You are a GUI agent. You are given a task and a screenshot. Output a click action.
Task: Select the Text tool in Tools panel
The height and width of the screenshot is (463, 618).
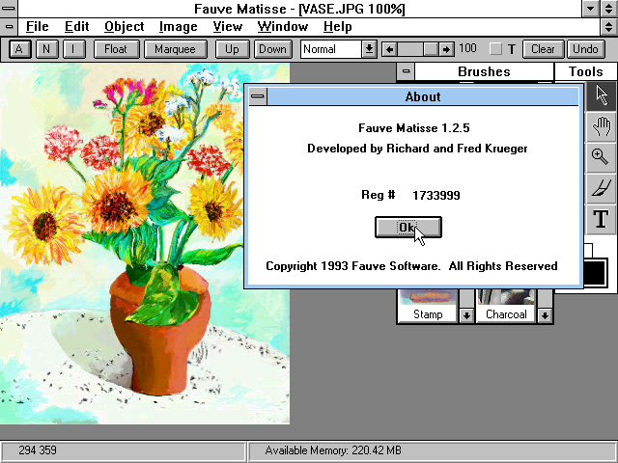coord(601,219)
